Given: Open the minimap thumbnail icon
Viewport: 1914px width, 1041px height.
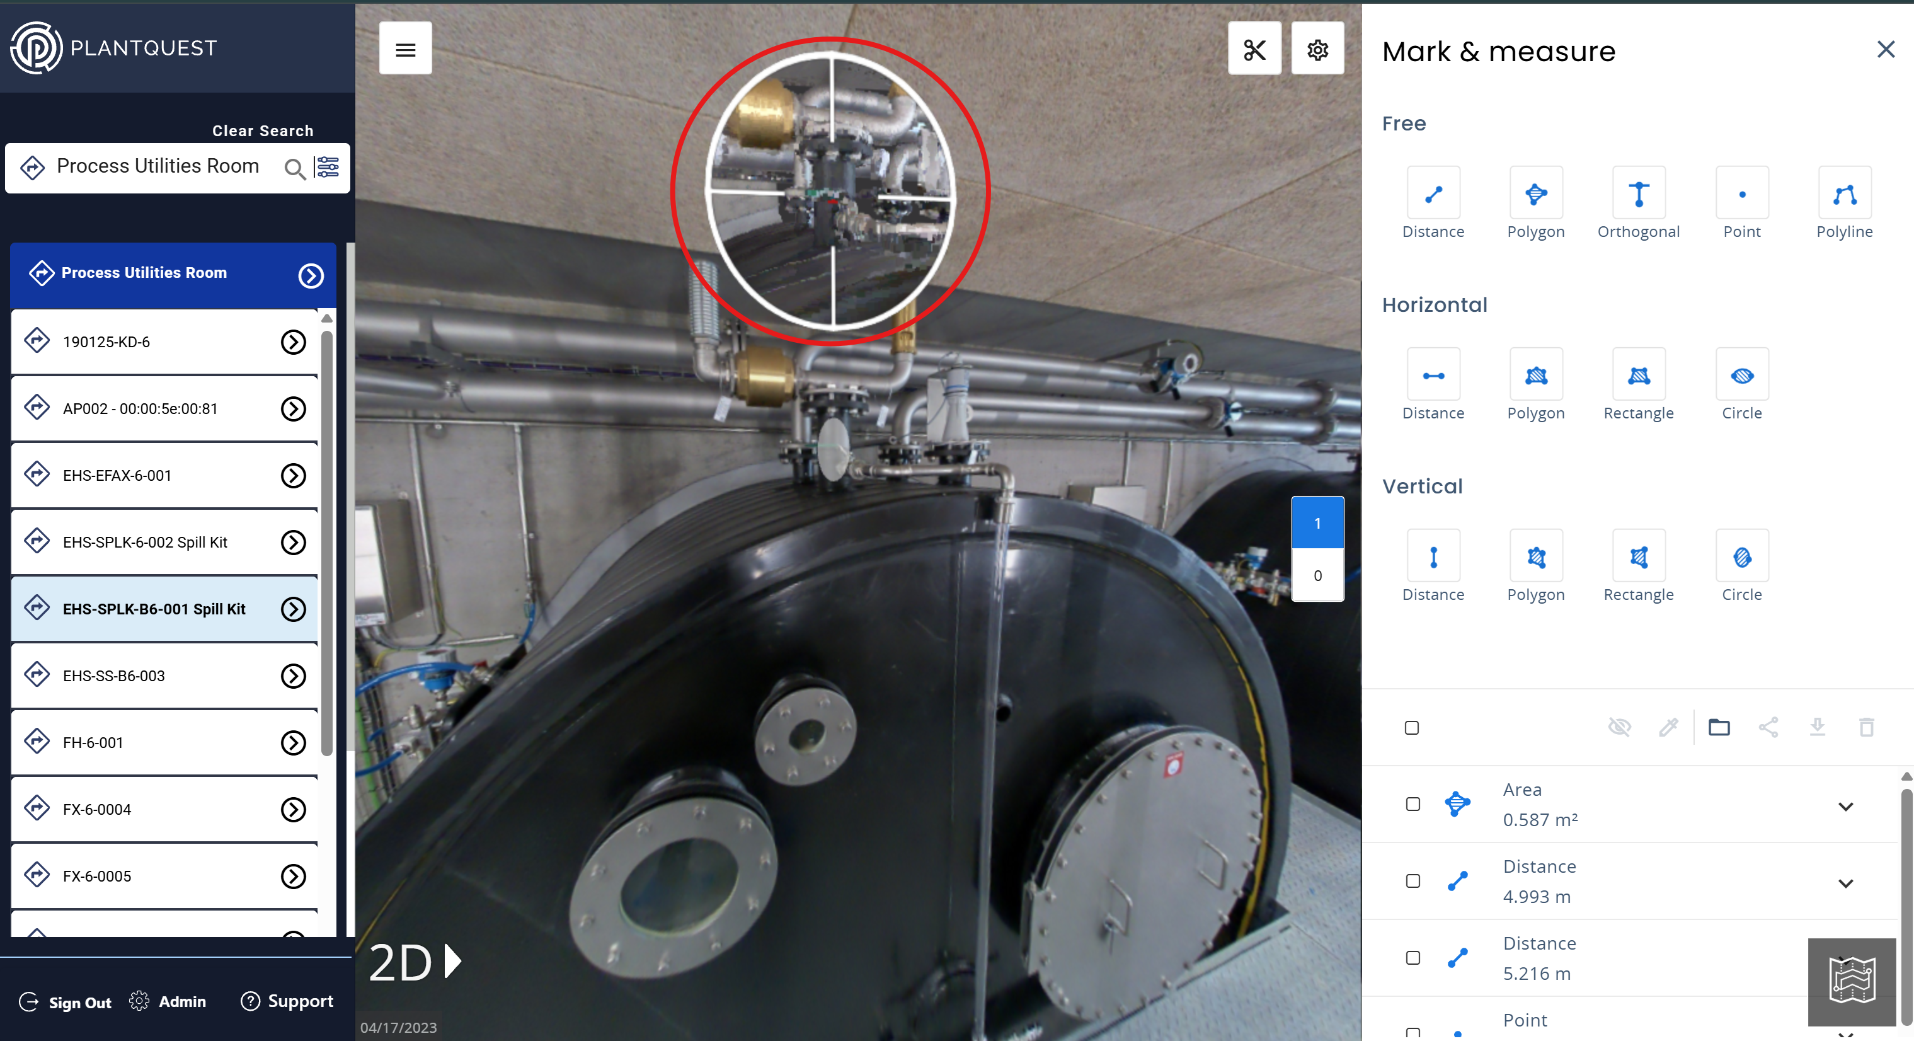Looking at the screenshot, I should [x=1852, y=981].
